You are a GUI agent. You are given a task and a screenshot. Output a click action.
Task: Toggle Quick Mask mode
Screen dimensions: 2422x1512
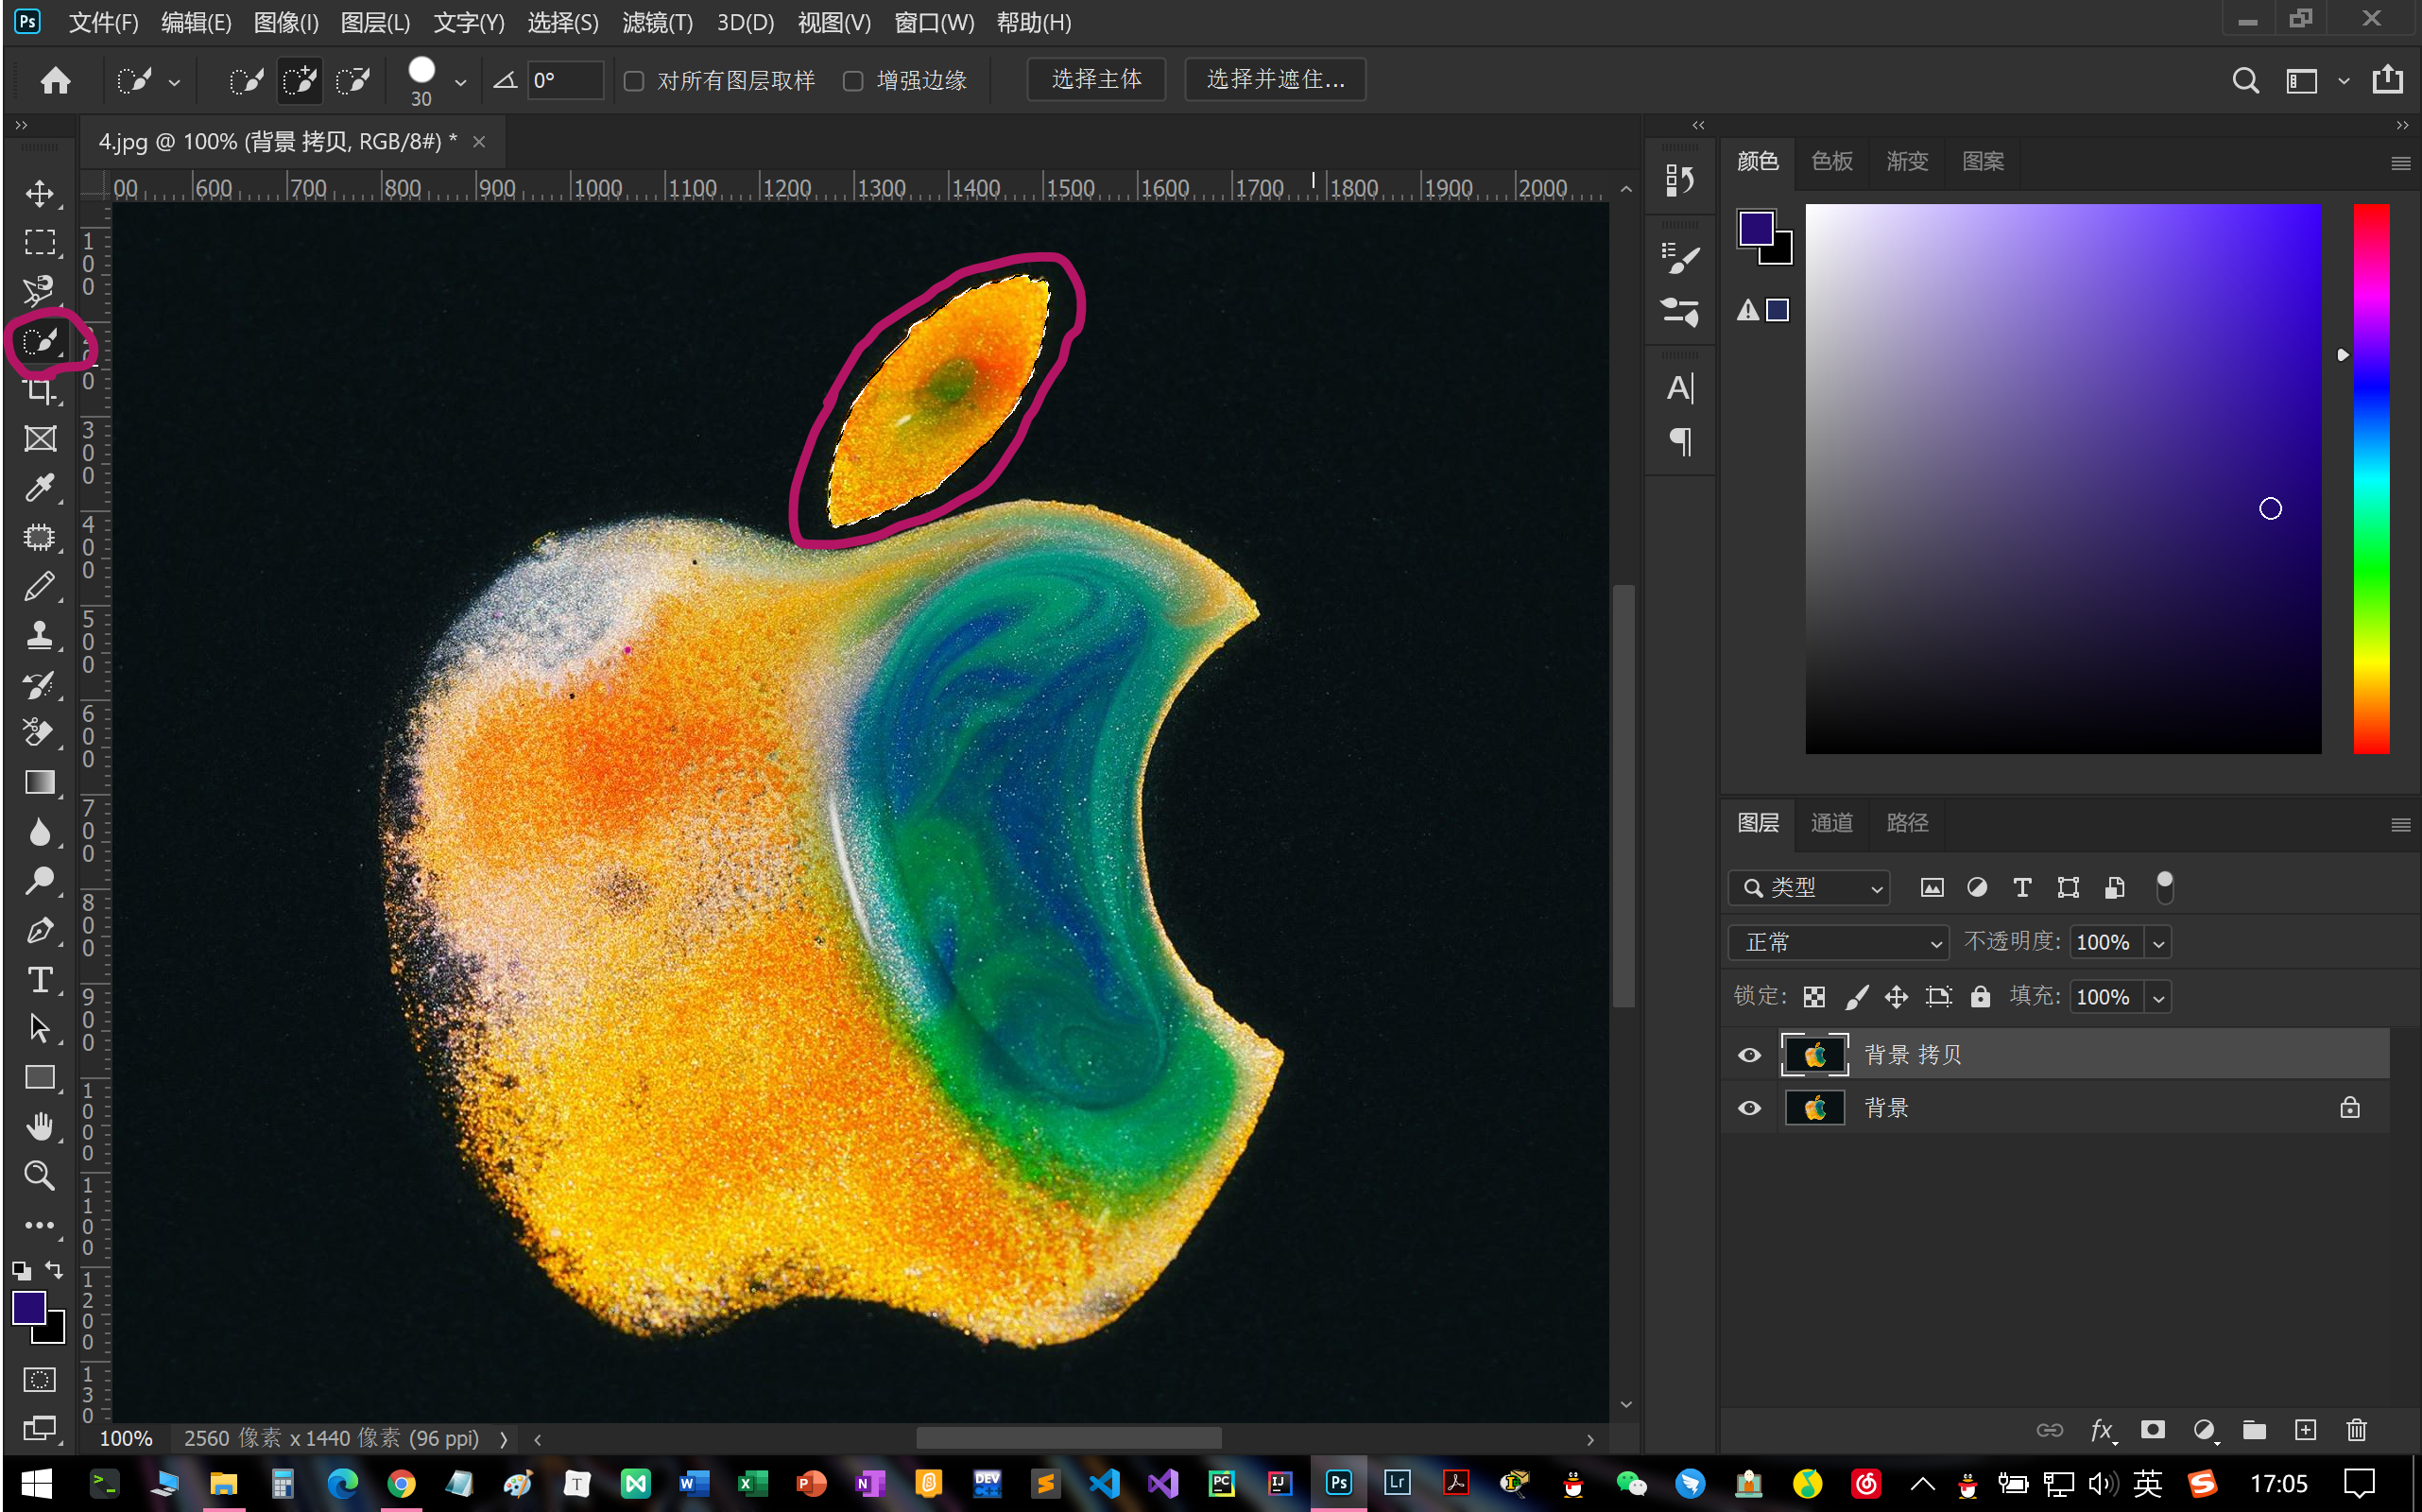click(40, 1380)
